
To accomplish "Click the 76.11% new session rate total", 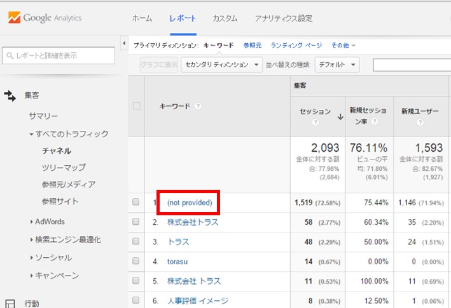I will pyautogui.click(x=369, y=148).
